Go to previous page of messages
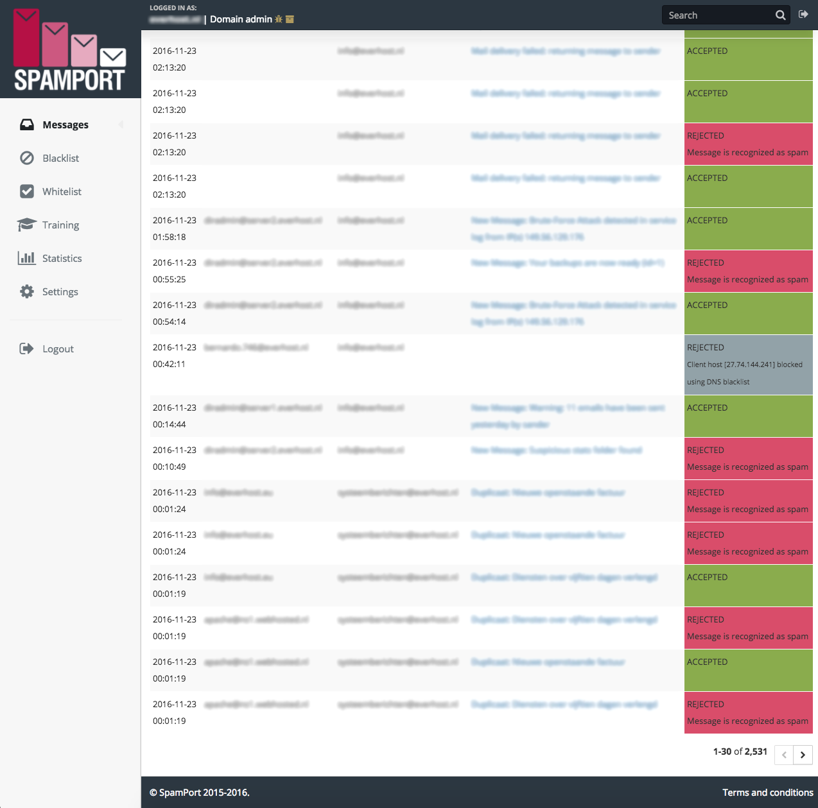 pos(784,755)
